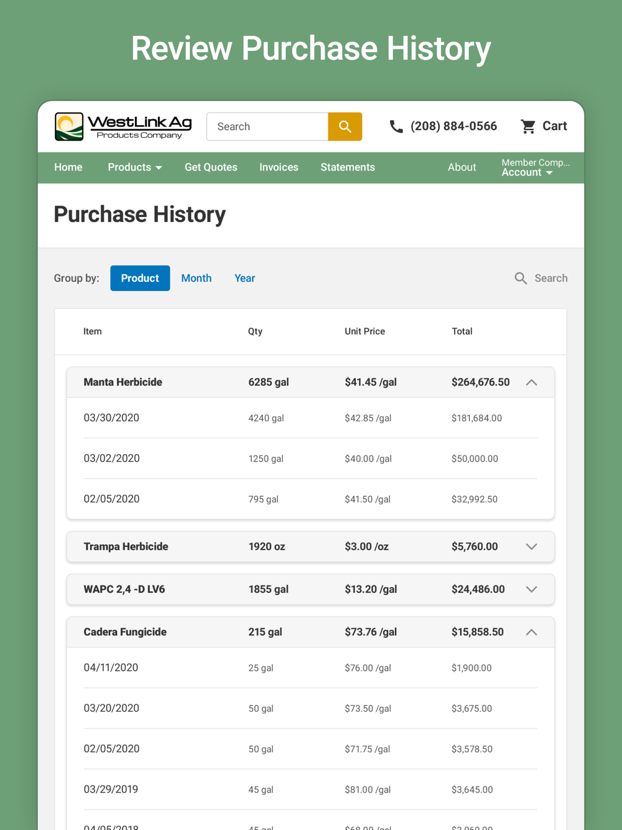Click the magnifier icon in the table search
This screenshot has height=830, width=622.
tap(521, 278)
